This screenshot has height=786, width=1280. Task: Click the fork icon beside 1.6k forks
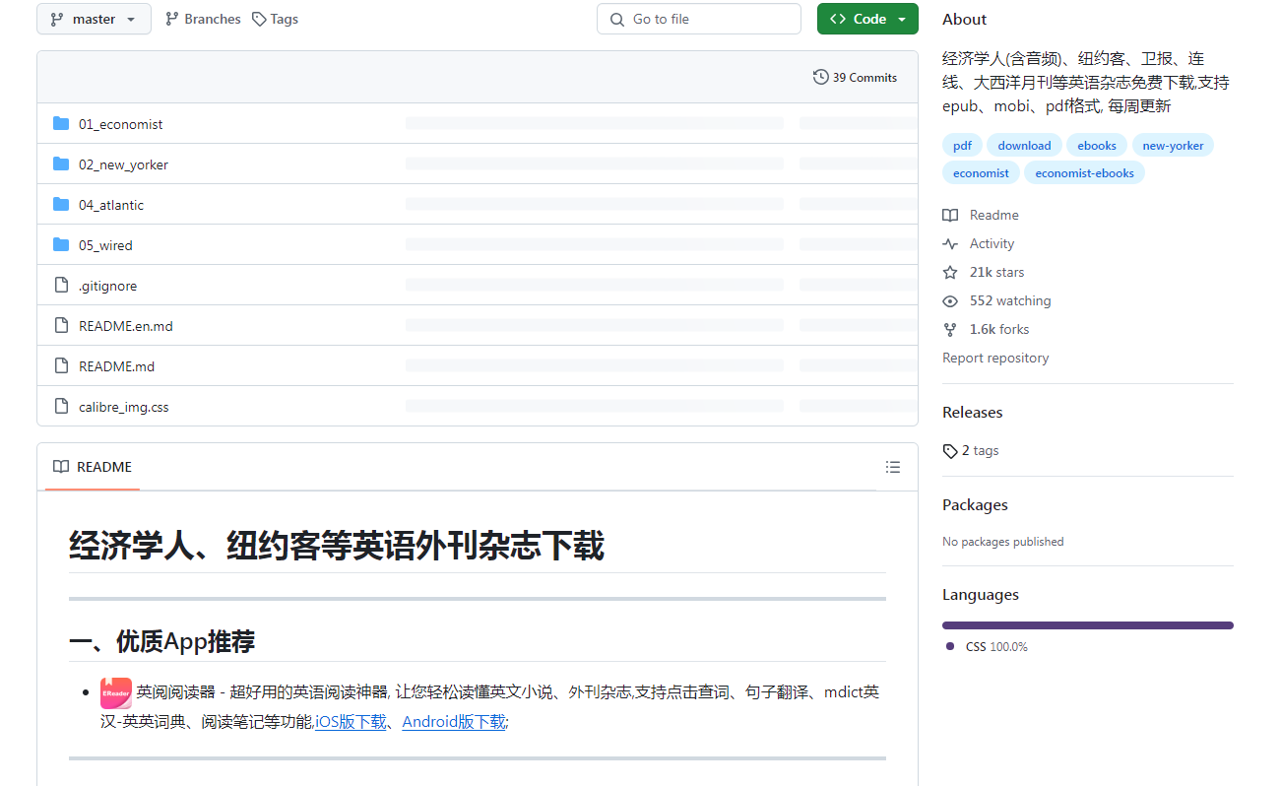coord(950,329)
